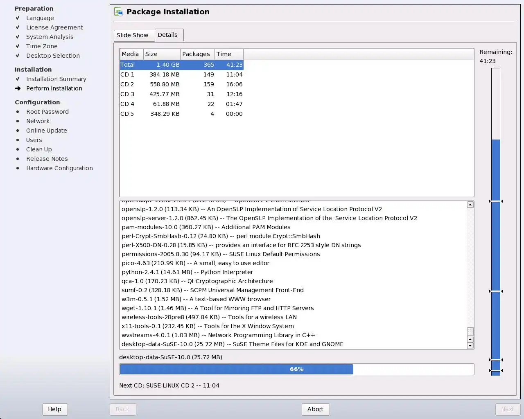Click the Next CD: SUSE LINUX CD 2 text
Image resolution: width=524 pixels, height=419 pixels.
169,385
